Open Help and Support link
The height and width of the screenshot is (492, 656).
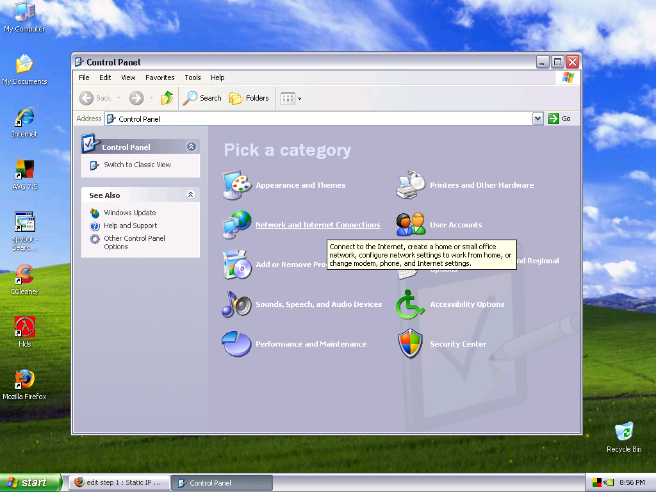click(131, 225)
